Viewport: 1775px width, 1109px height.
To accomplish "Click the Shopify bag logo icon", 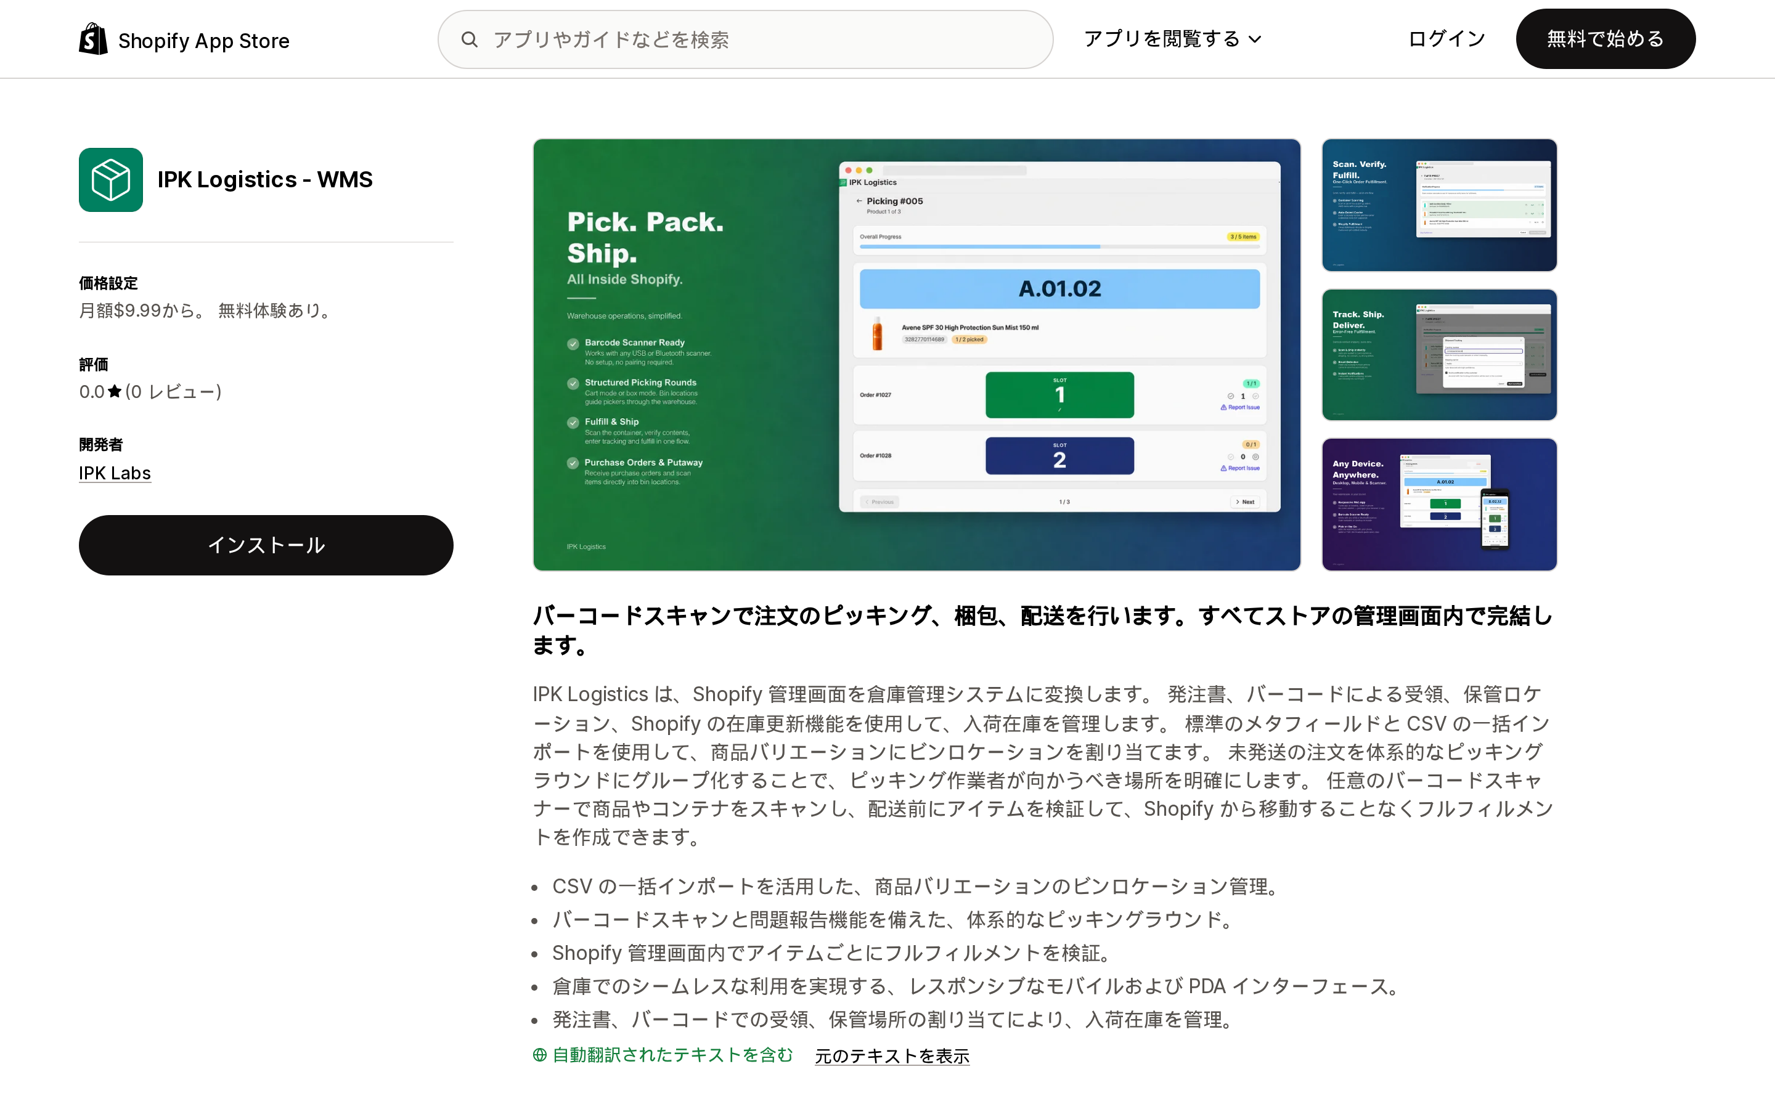I will coord(93,39).
